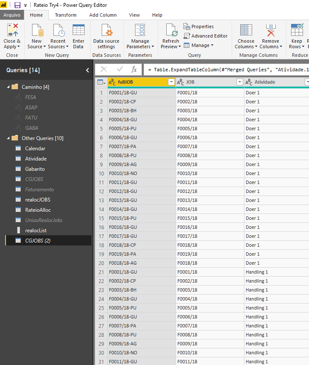The width and height of the screenshot is (309, 365).
Task: Click the Enter Data icon
Action: coord(79,30)
